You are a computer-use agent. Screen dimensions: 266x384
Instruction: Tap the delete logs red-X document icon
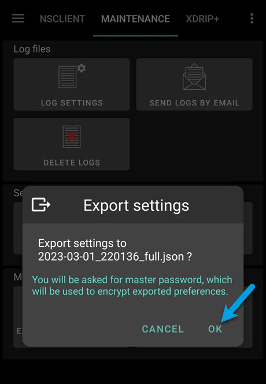[72, 137]
